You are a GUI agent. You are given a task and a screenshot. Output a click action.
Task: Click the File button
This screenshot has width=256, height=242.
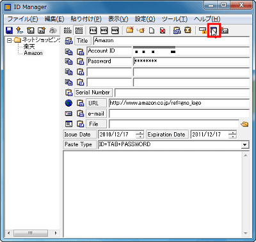pyautogui.click(x=96, y=124)
